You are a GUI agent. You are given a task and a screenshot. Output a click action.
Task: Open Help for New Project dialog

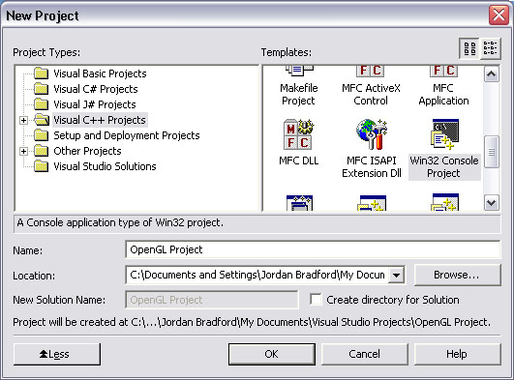click(457, 354)
